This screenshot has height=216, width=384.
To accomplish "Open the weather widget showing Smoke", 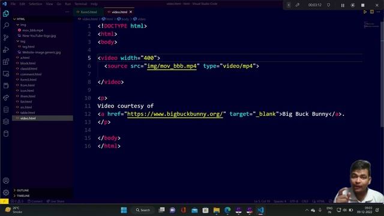I will tap(14, 210).
